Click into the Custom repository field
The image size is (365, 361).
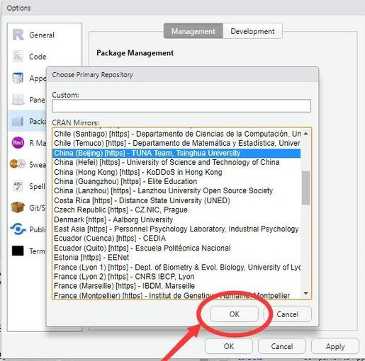(x=181, y=105)
